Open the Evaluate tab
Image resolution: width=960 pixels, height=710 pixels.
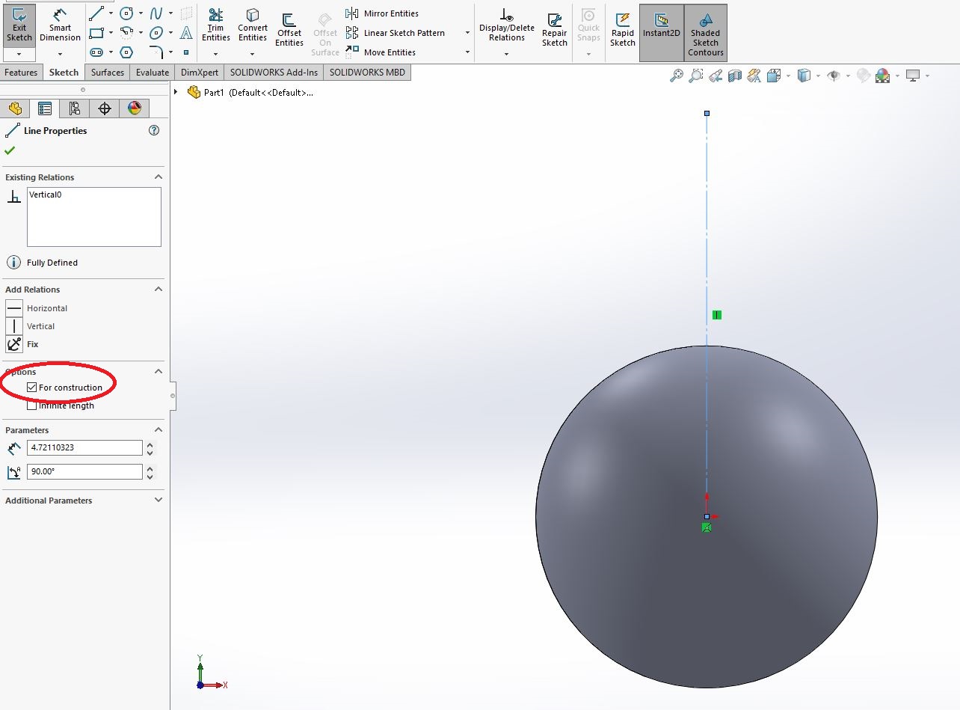tap(152, 72)
